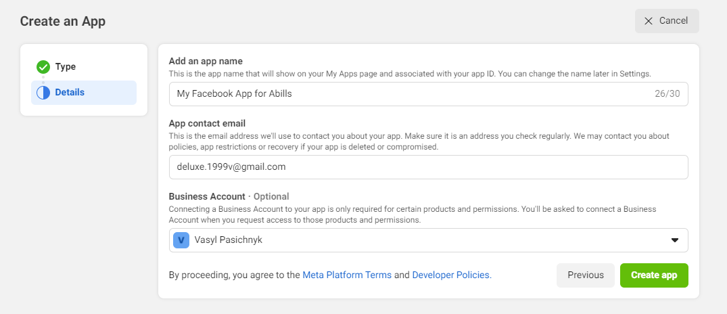Open the Meta Platform Terms link
The width and height of the screenshot is (727, 314).
(347, 275)
